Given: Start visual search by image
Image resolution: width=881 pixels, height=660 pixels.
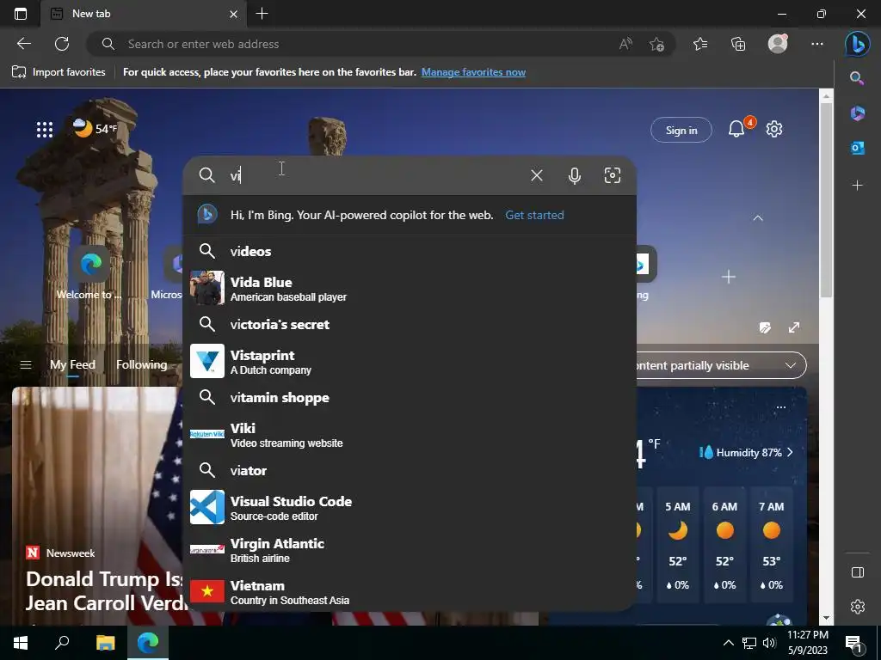Looking at the screenshot, I should [x=613, y=175].
